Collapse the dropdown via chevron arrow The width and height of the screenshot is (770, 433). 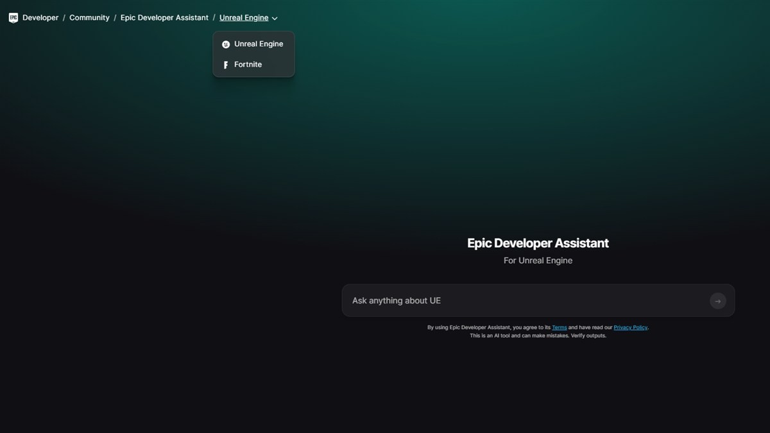pos(275,19)
